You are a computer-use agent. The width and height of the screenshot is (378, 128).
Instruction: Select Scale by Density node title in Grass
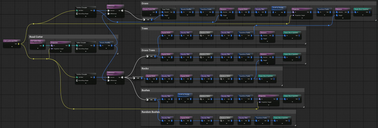[278, 8]
